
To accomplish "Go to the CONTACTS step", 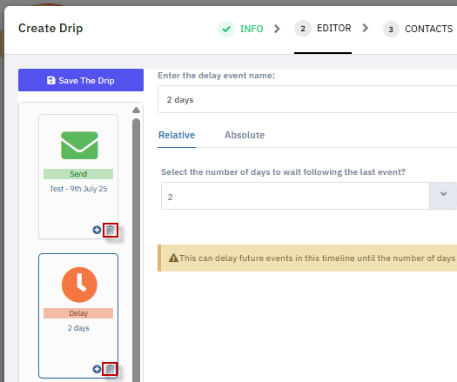I will pos(429,29).
